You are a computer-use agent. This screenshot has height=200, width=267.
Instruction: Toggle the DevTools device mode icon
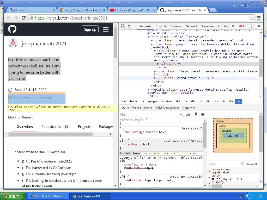coord(130,26)
